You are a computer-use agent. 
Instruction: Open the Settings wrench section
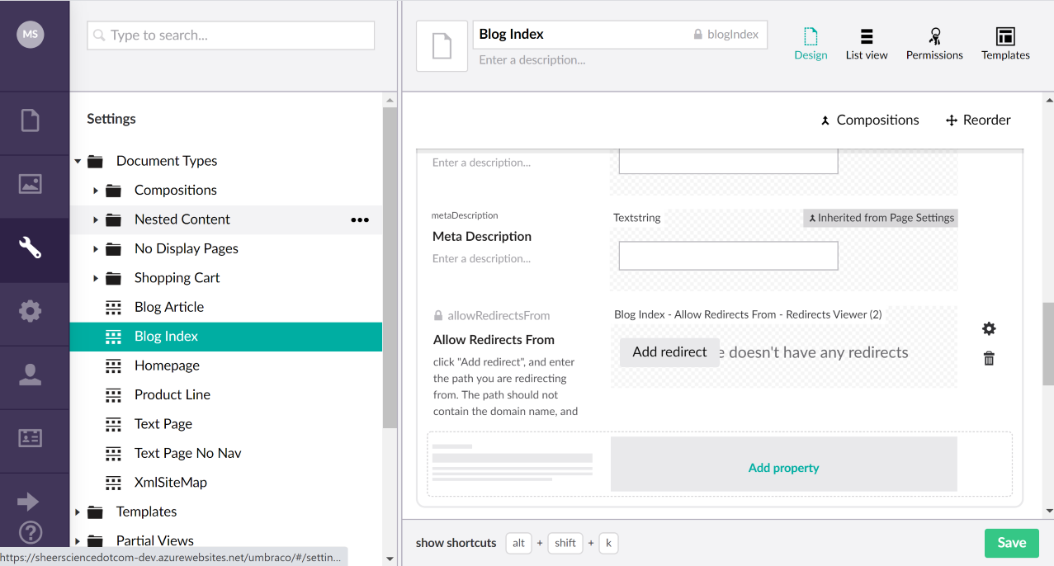point(31,248)
